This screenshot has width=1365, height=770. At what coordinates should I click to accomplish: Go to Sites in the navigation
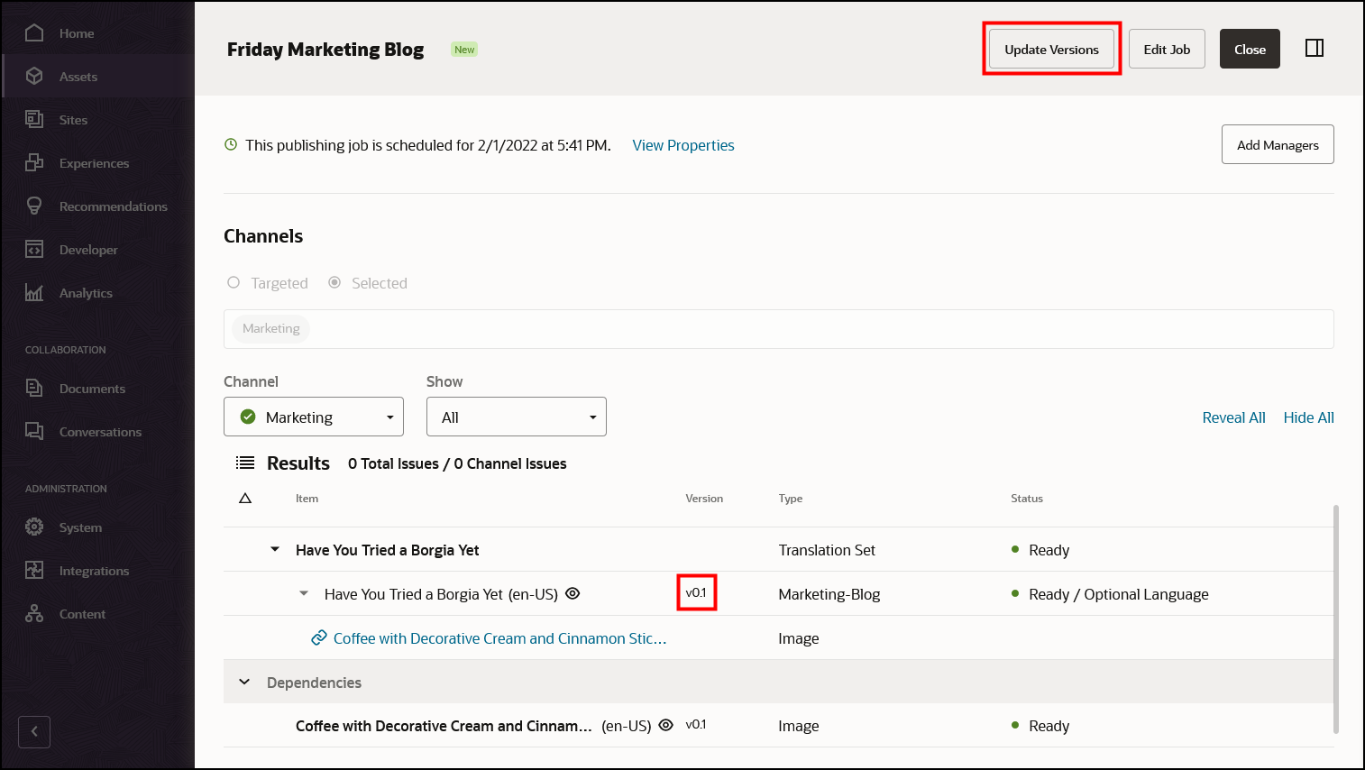pos(73,120)
